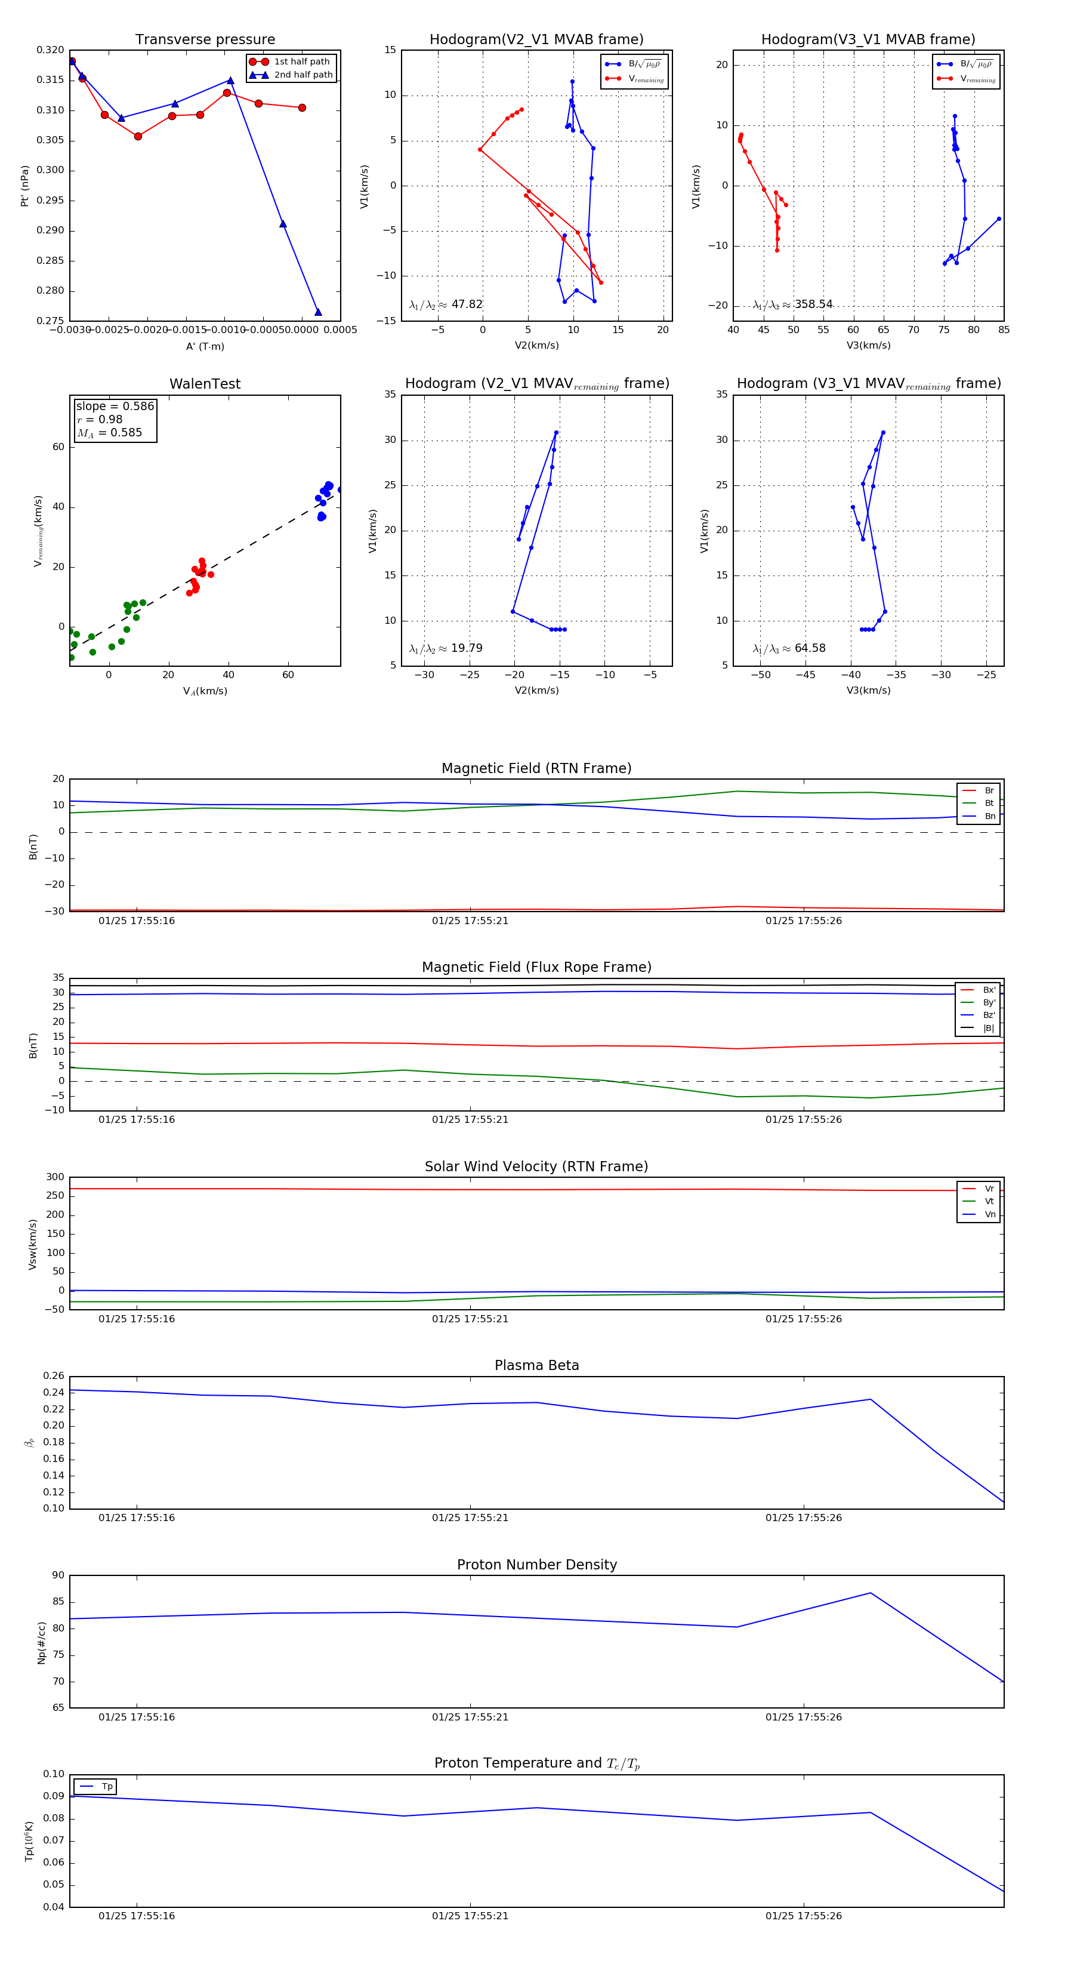Click the black line sample beside "|B|"

(x=968, y=1029)
